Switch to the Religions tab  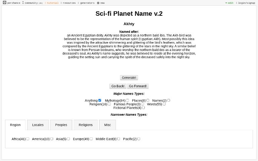pos(86,125)
